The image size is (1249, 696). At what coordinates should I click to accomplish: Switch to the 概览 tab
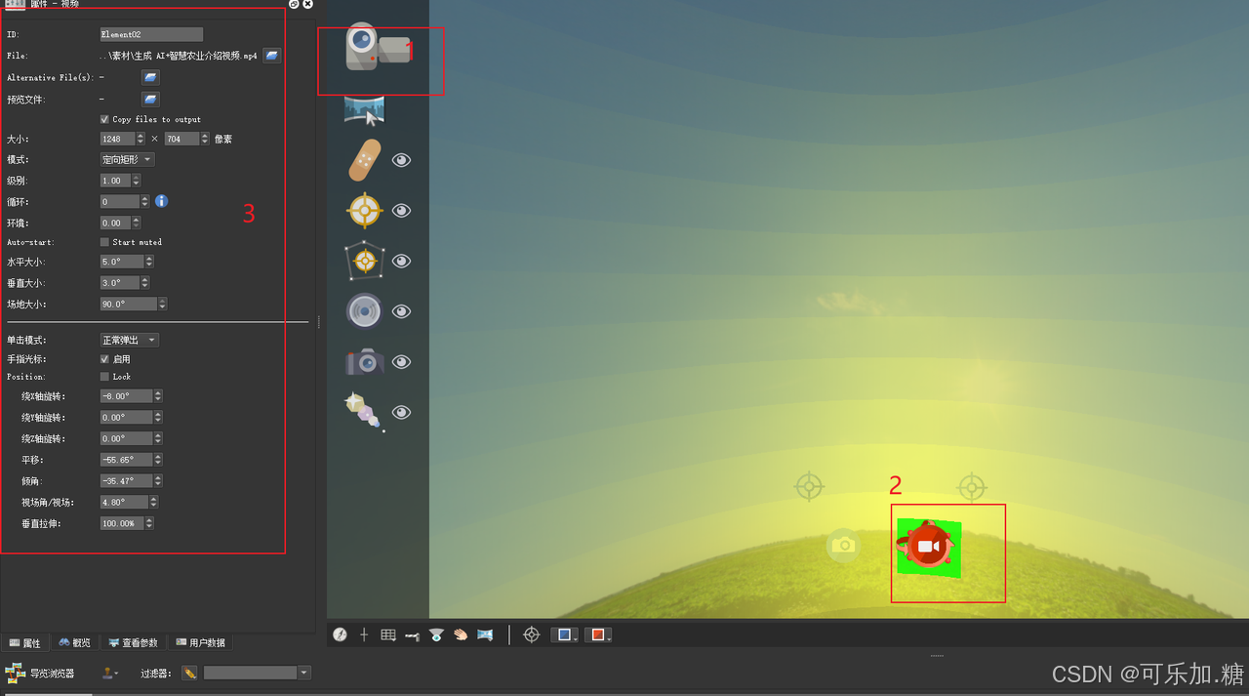(75, 642)
